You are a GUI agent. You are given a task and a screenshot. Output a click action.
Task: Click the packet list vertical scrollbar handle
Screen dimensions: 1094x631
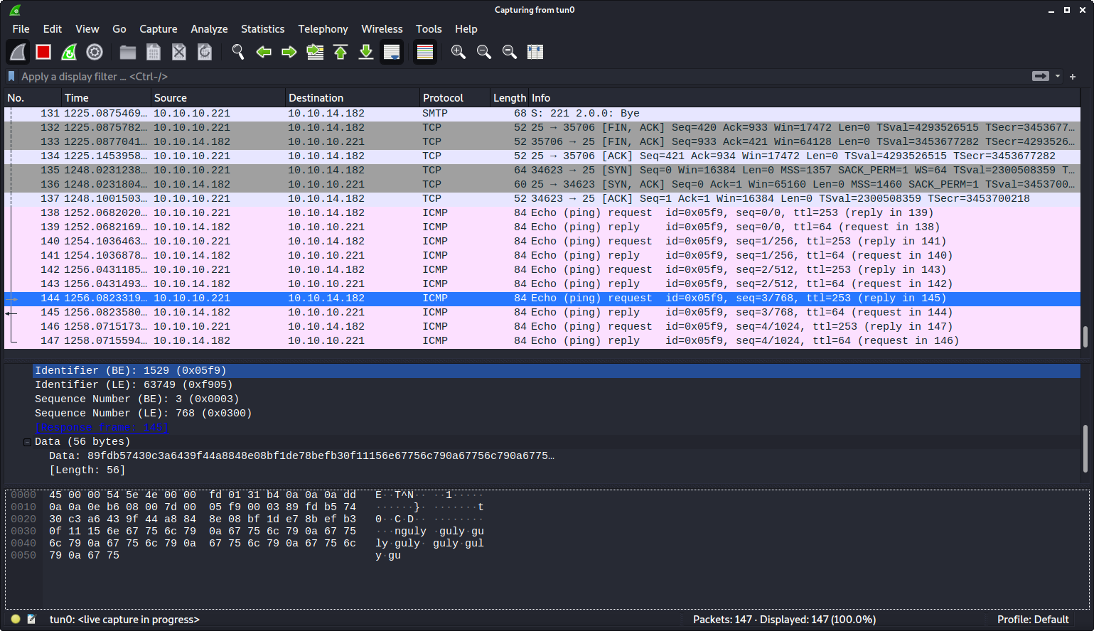coord(1085,336)
